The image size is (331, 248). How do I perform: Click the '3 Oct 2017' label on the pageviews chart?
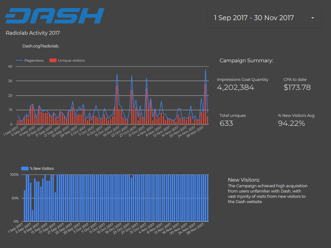coord(78,131)
